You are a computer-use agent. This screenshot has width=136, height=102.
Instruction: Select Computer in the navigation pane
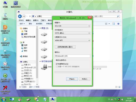pos(24,62)
